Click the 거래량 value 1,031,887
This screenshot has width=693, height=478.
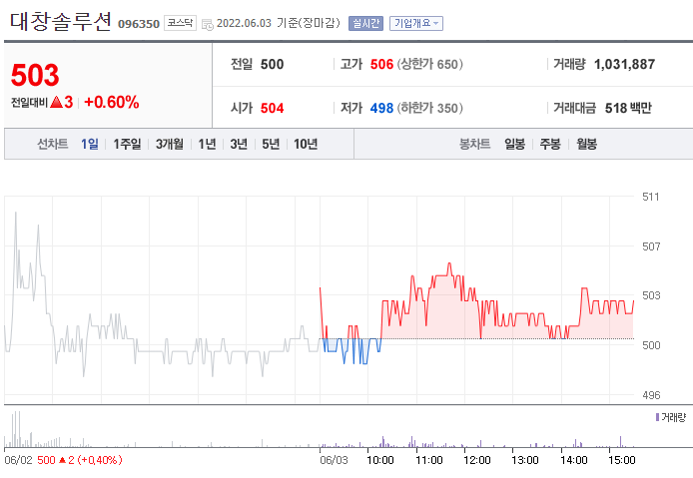(624, 65)
